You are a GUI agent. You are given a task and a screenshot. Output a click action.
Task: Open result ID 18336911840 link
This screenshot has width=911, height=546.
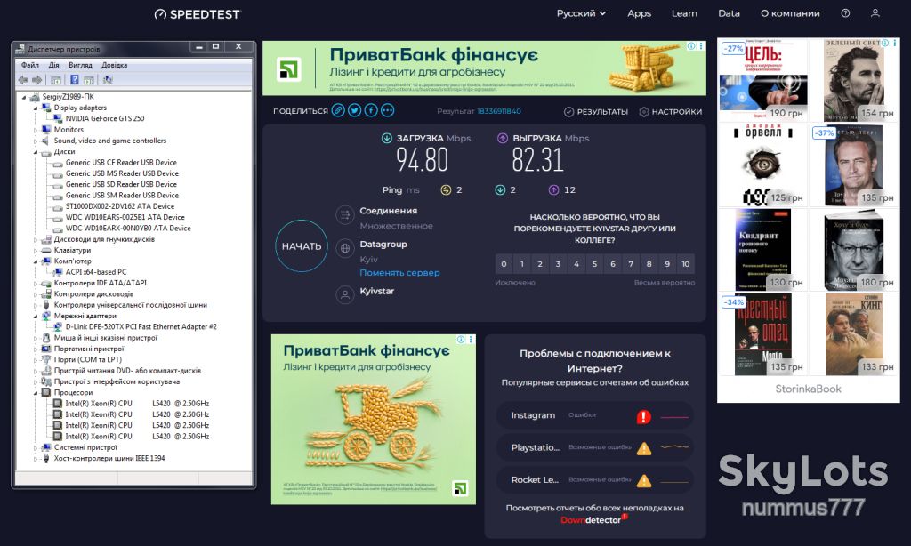tap(499, 111)
